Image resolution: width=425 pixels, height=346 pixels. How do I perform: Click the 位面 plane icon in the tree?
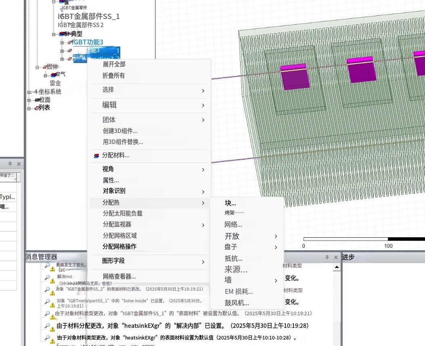37,100
